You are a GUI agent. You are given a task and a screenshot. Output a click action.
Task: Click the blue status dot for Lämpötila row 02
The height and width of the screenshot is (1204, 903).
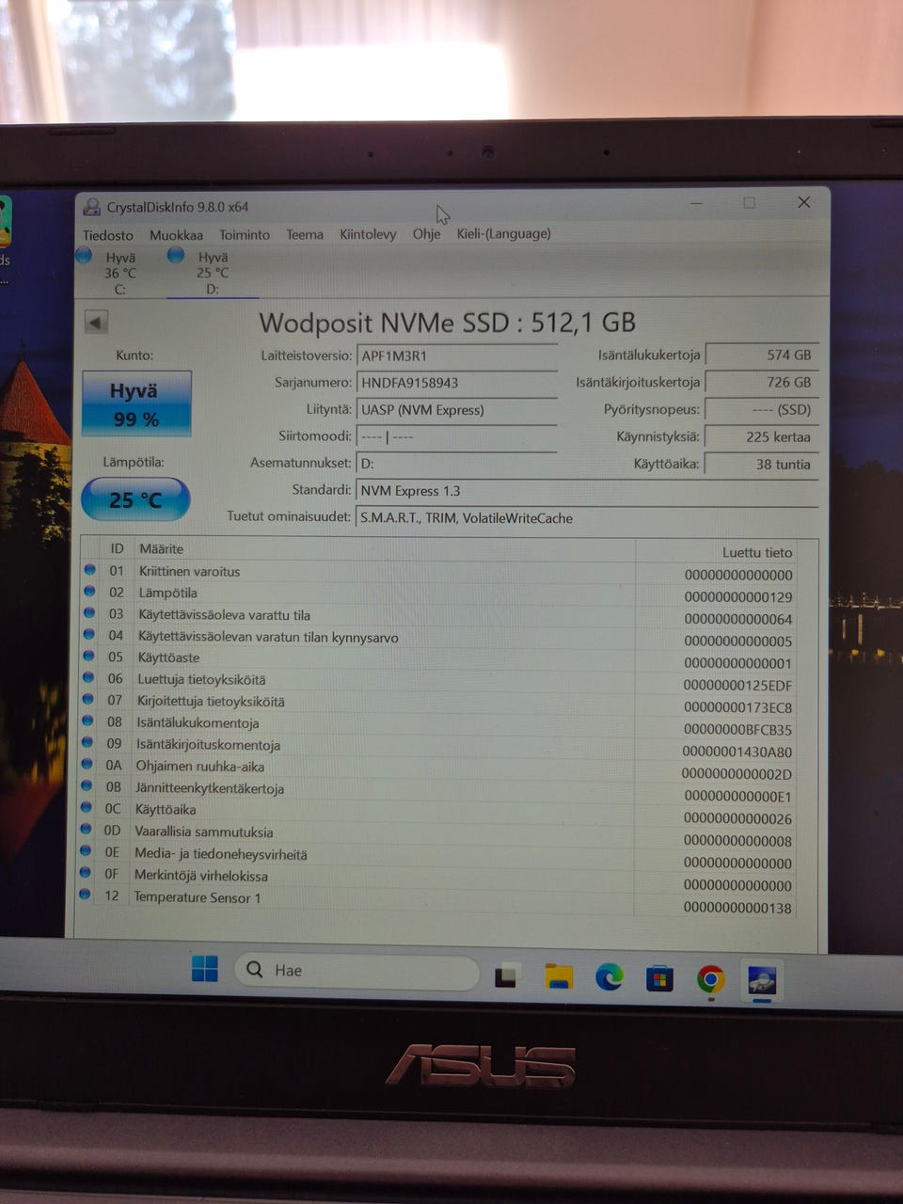pyautogui.click(x=89, y=591)
